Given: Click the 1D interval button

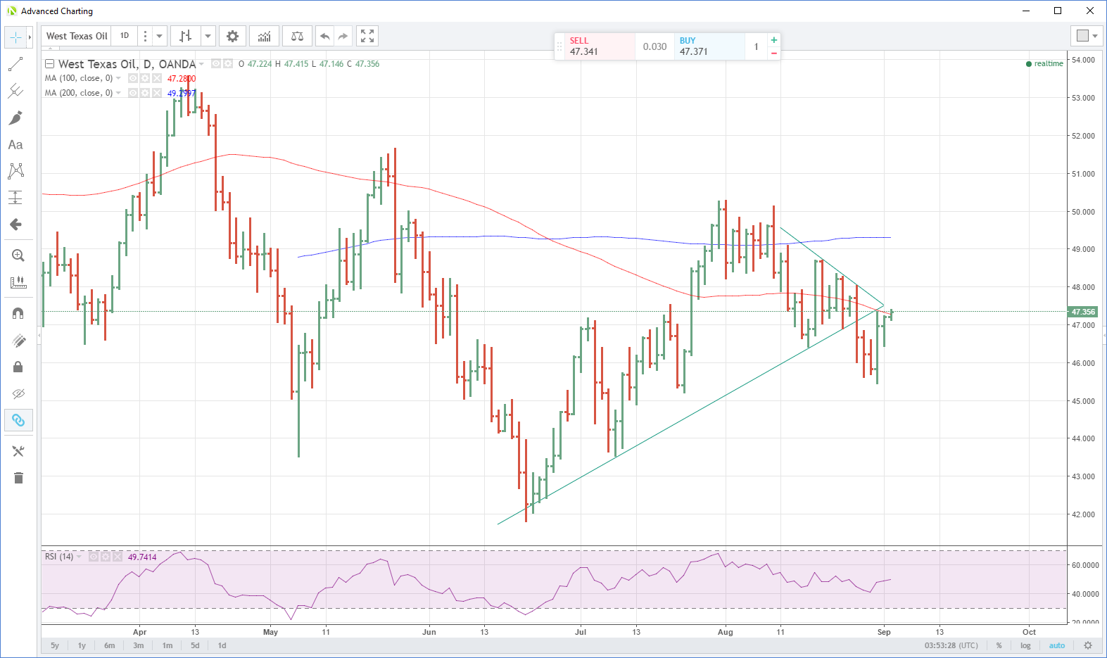Looking at the screenshot, I should tap(125, 36).
